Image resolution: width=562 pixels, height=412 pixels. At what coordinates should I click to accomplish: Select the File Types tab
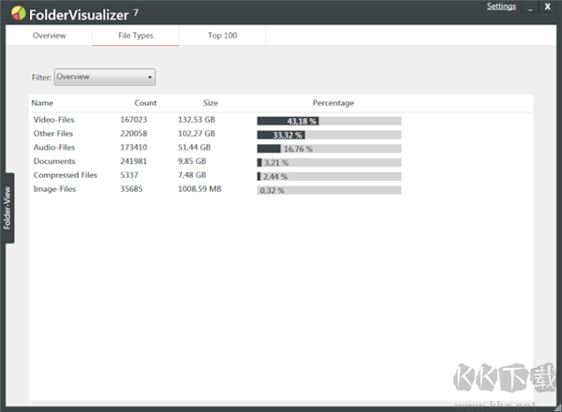pyautogui.click(x=136, y=36)
